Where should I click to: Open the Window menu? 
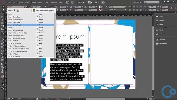coord(53,2)
